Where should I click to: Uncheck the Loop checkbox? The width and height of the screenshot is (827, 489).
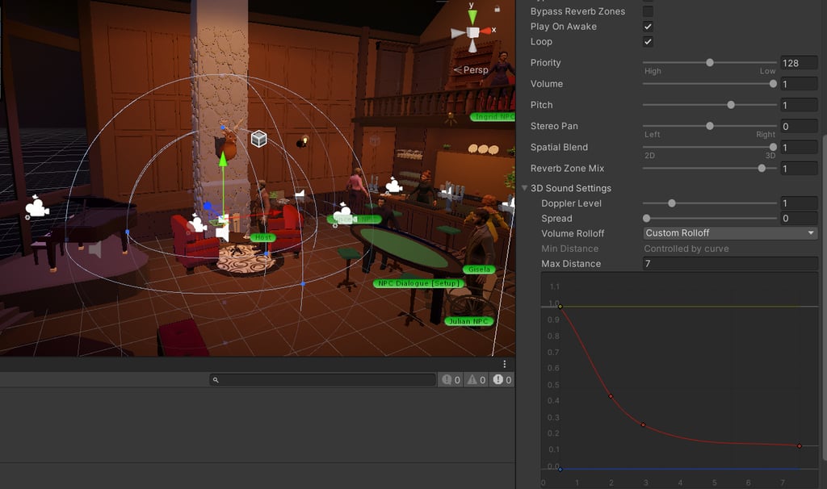(x=648, y=42)
